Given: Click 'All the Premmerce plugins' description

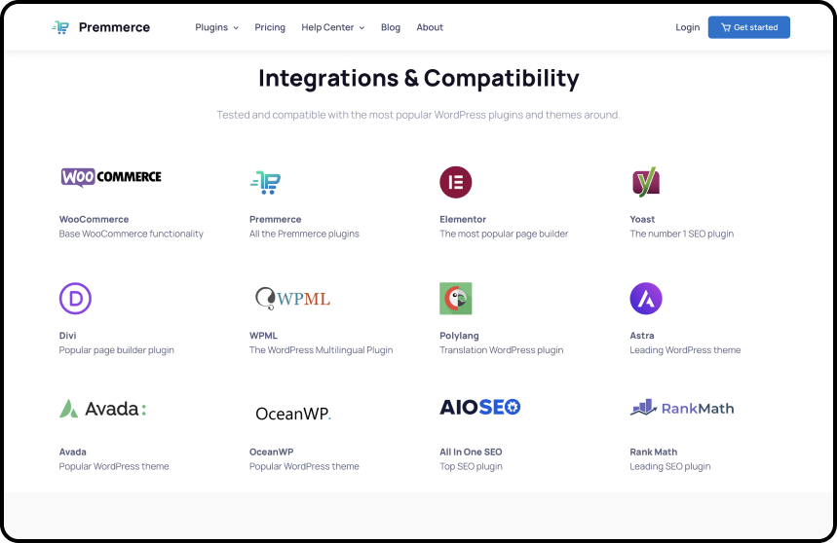Looking at the screenshot, I should (x=304, y=234).
